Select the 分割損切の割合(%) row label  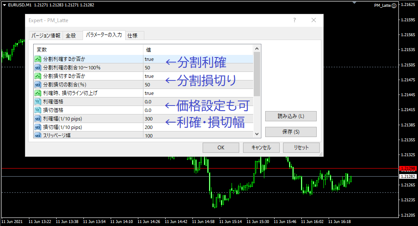65,85
